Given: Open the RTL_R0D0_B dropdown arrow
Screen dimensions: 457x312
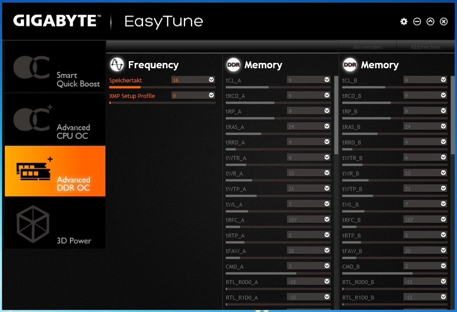Looking at the screenshot, I should [443, 281].
